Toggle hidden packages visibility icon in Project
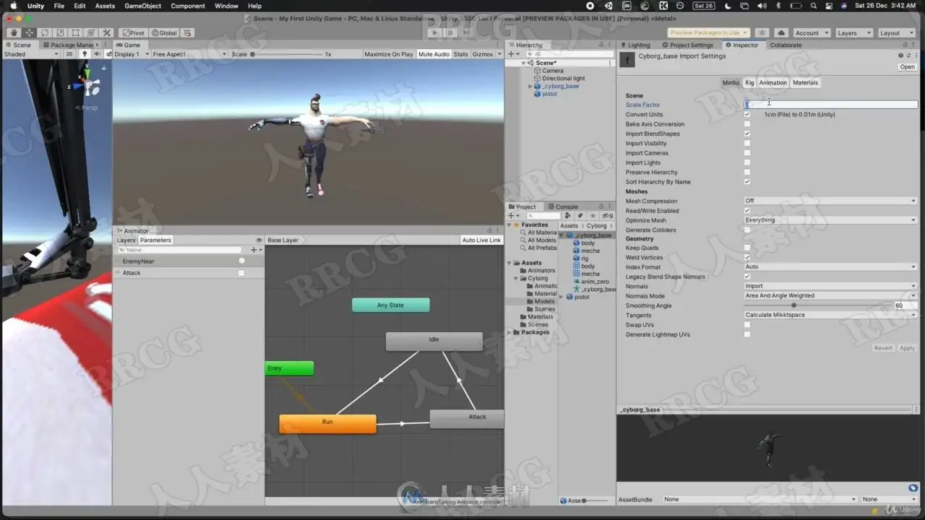This screenshot has height=520, width=925. (x=607, y=215)
